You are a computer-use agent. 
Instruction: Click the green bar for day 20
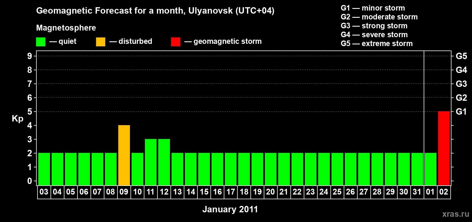pos(271,169)
